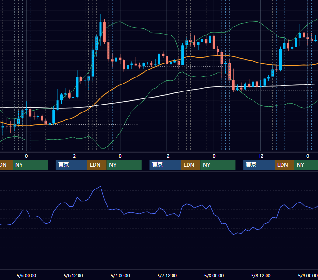Select the NY session block spanning 5/8 00:00
Screen dimensions: 318x280
218,165
